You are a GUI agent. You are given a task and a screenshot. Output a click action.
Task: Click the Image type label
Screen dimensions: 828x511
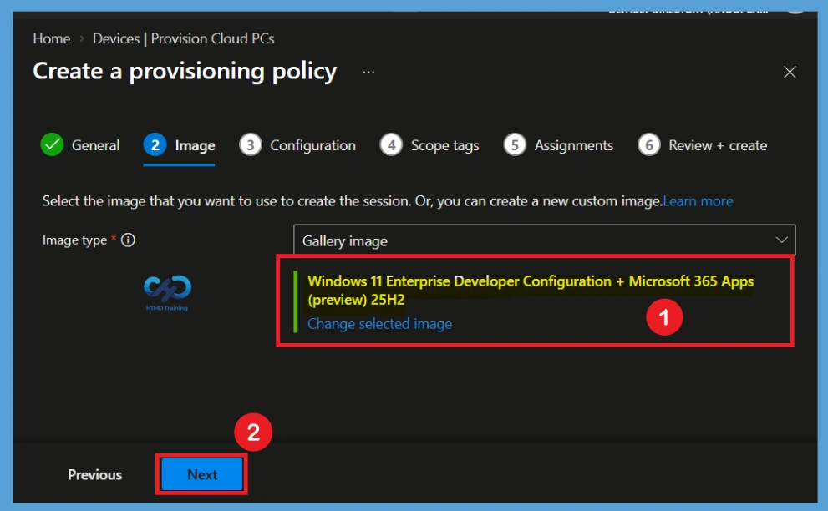point(74,240)
